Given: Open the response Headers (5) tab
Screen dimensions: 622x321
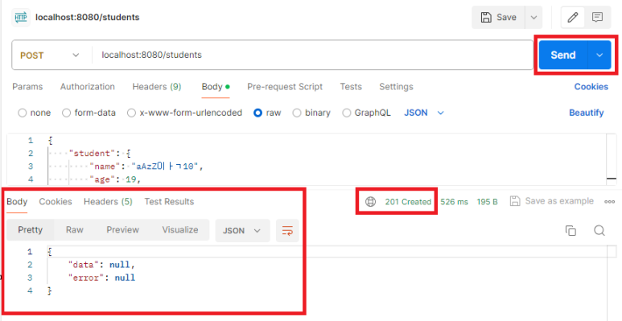Looking at the screenshot, I should (108, 202).
